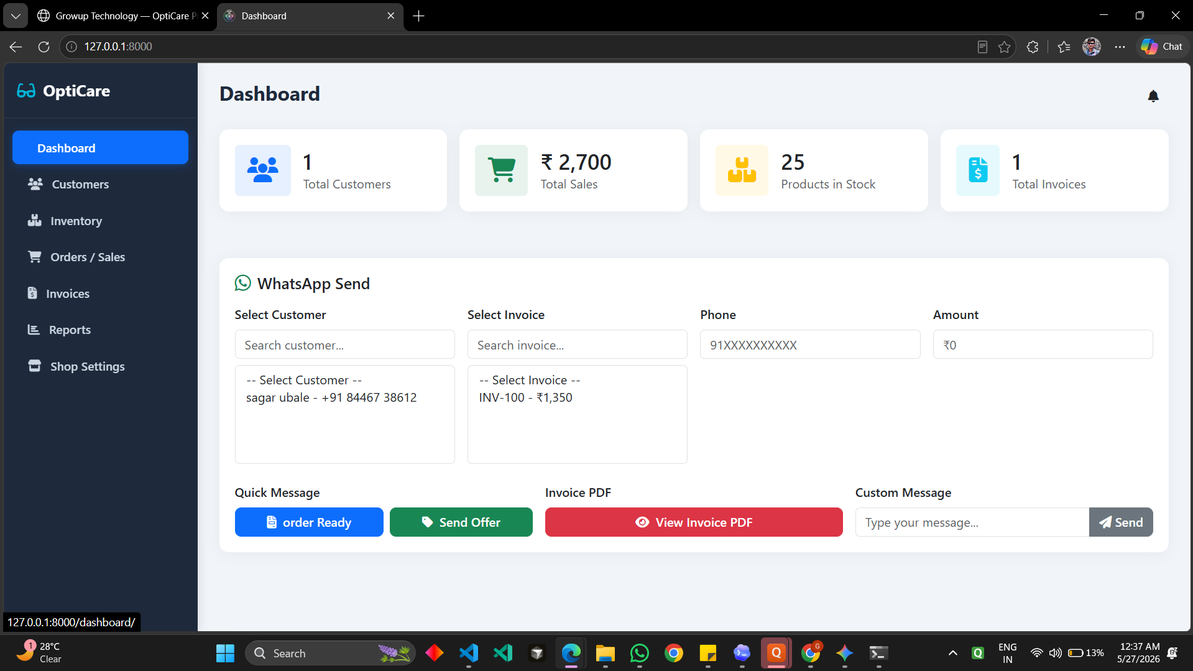Screen dimensions: 1193x671
Task: Open Shop Settings in the sidebar
Action: tap(100, 366)
